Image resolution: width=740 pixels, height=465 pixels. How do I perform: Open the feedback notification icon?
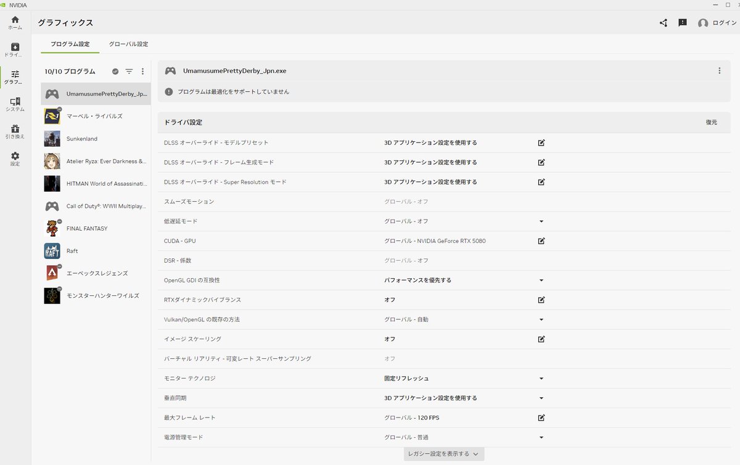point(683,23)
